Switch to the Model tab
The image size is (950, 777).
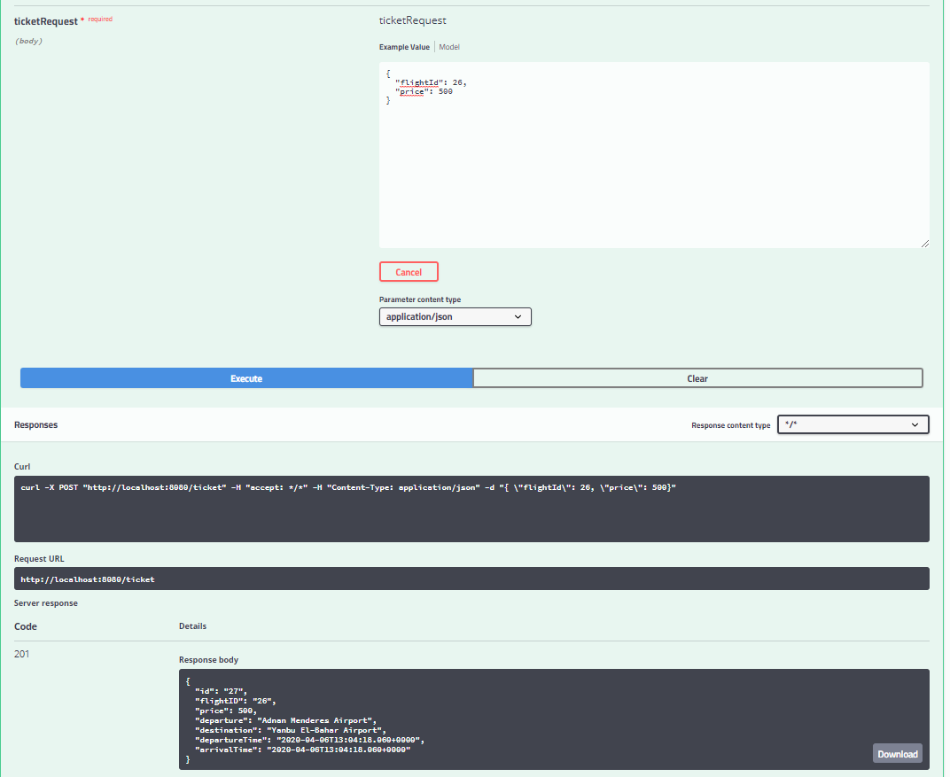coord(448,46)
